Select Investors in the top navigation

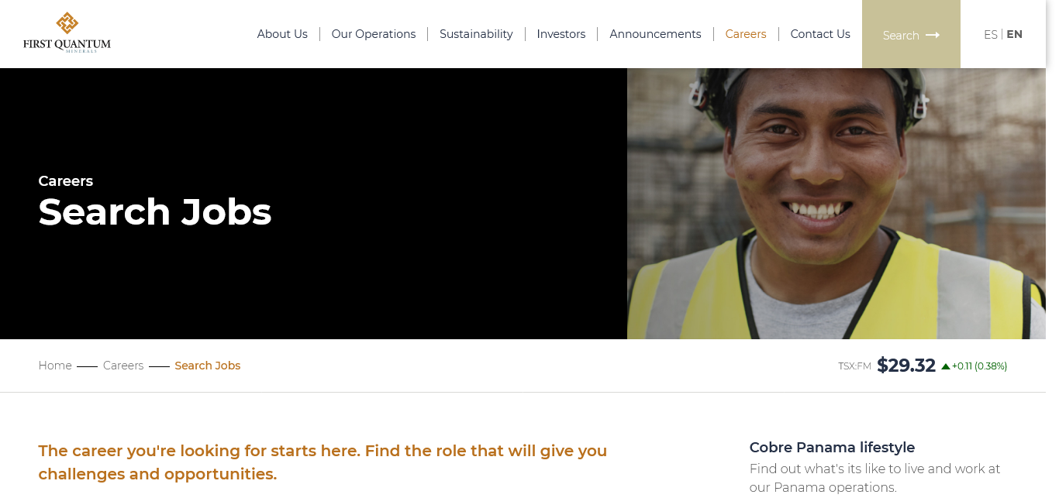pyautogui.click(x=561, y=34)
